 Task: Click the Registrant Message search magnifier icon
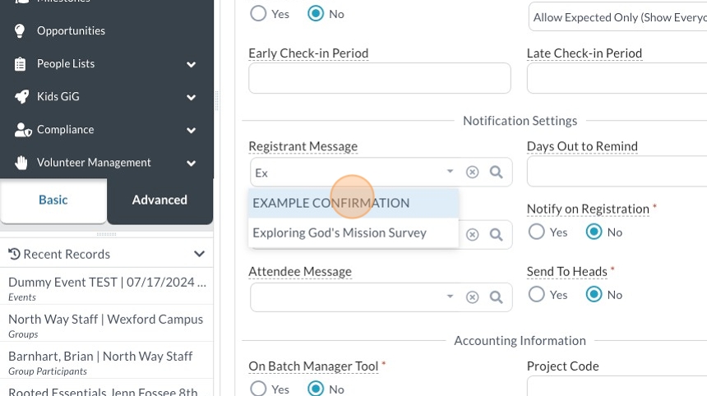pos(496,173)
